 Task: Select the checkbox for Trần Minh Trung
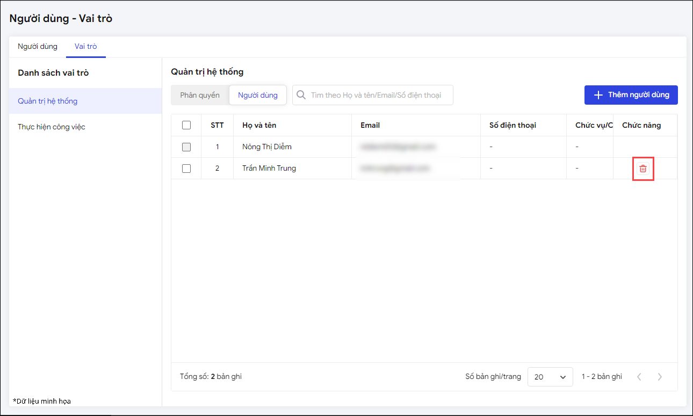click(186, 168)
